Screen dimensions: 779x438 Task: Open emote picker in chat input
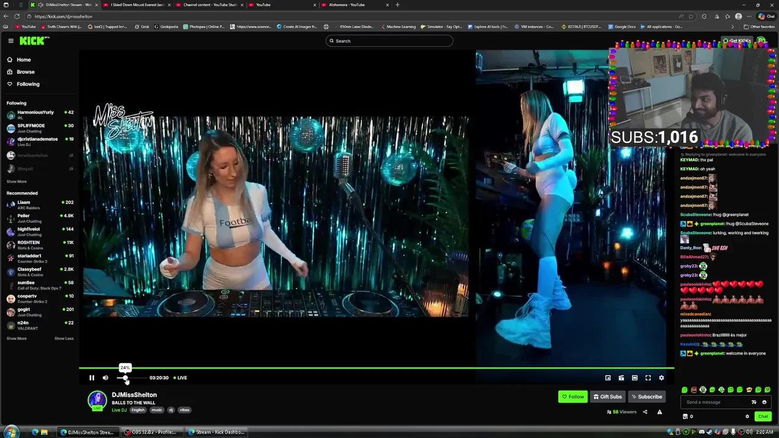click(x=764, y=402)
